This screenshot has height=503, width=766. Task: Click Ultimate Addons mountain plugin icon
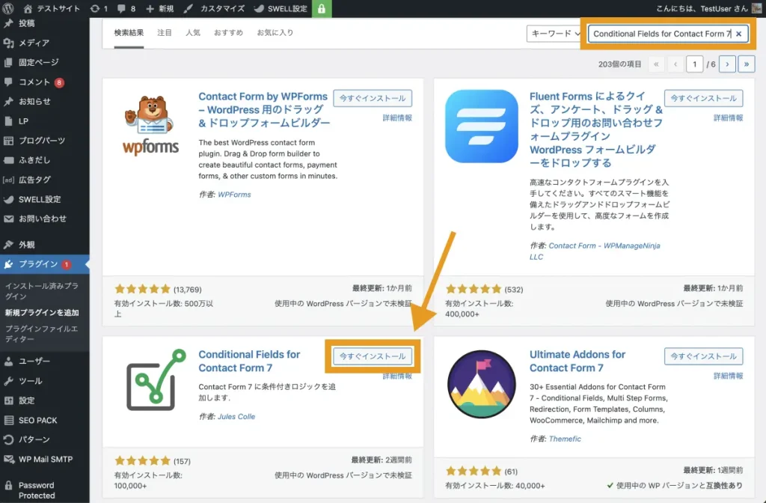pyautogui.click(x=481, y=382)
